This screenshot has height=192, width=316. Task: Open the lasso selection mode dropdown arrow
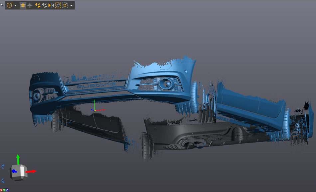(x=15, y=6)
